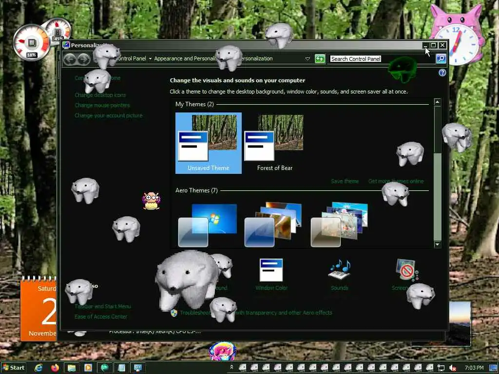Select the Characters Aero theme thumbnail
The width and height of the screenshot is (499, 374).
point(339,225)
